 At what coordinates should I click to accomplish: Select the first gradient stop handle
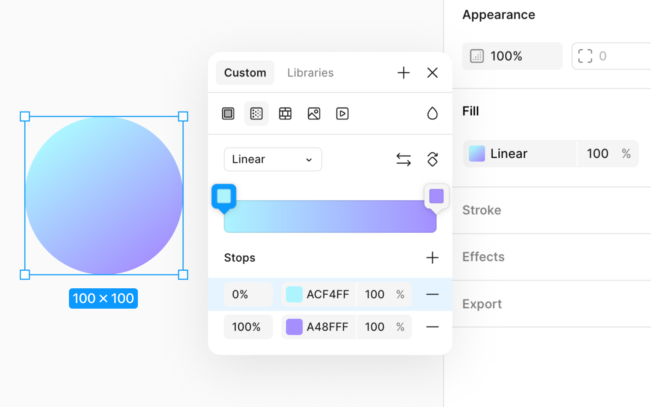point(224,196)
